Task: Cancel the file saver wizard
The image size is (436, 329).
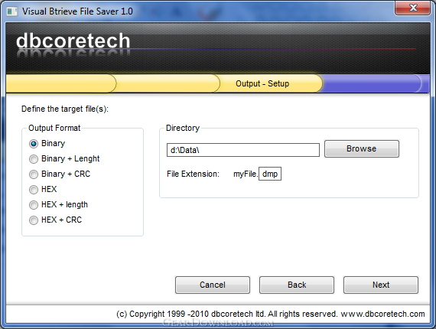Action: point(213,285)
